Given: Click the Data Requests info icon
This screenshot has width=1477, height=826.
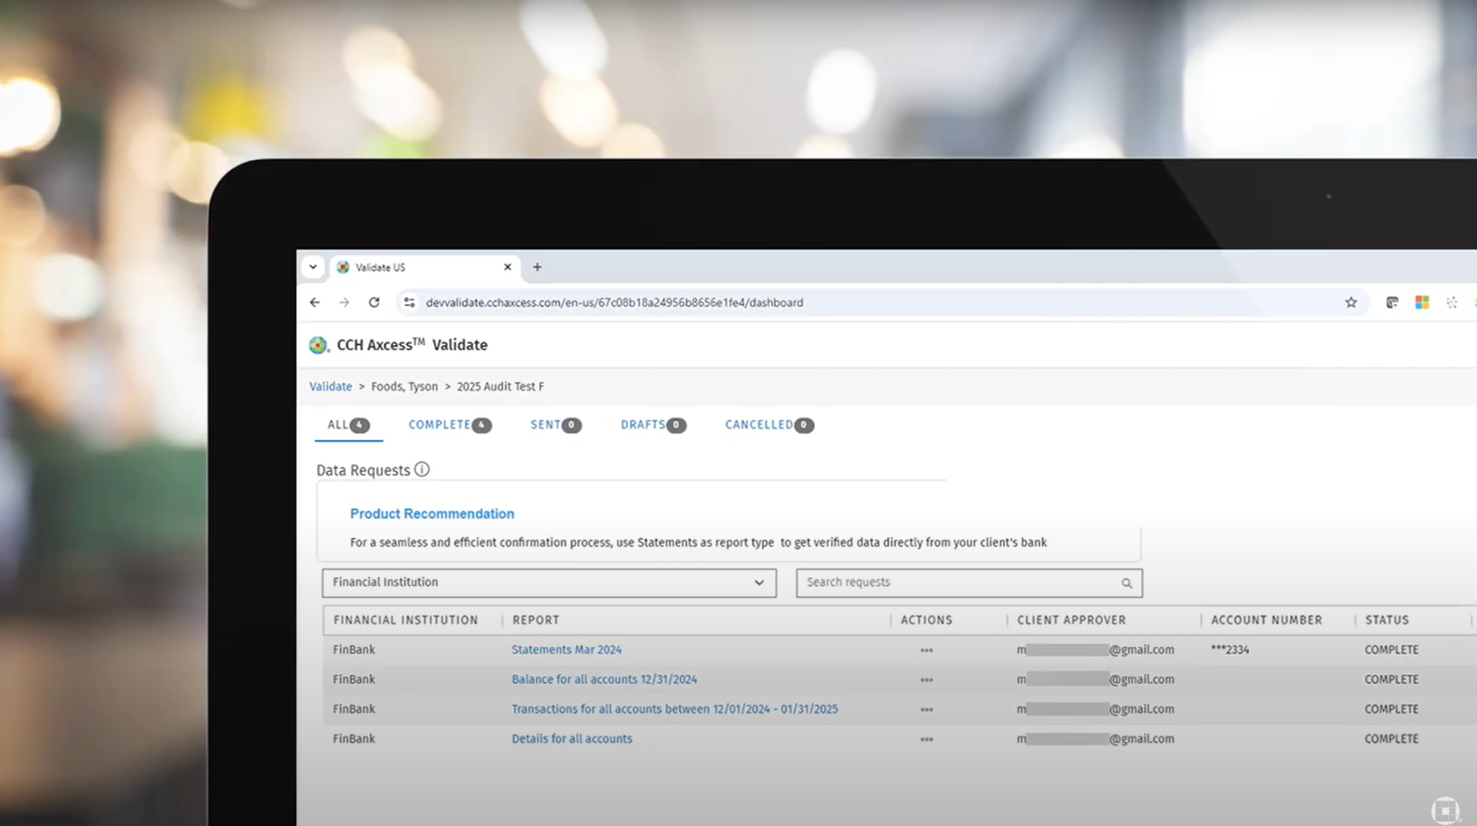Looking at the screenshot, I should point(422,469).
